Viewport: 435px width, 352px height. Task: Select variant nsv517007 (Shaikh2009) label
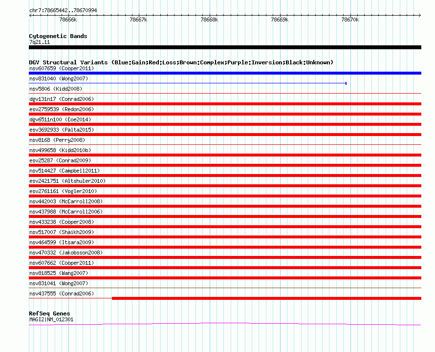(62, 232)
